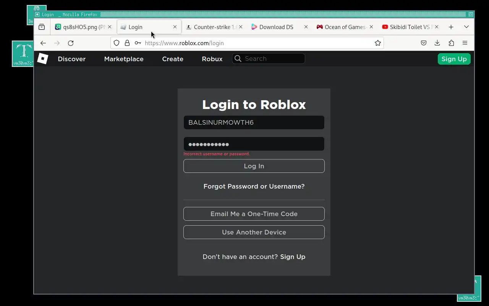Click the search magnifier icon in Roblox bar
The width and height of the screenshot is (489, 306).
pos(238,59)
